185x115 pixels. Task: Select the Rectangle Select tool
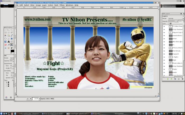click(6, 32)
